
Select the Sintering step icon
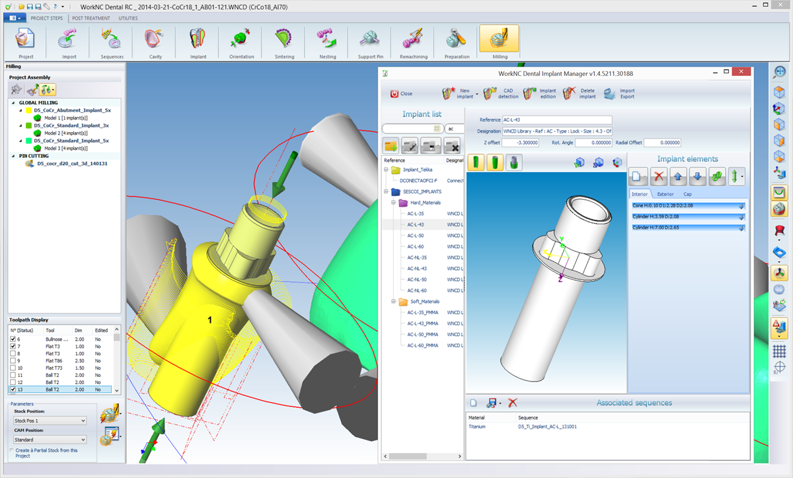(284, 44)
